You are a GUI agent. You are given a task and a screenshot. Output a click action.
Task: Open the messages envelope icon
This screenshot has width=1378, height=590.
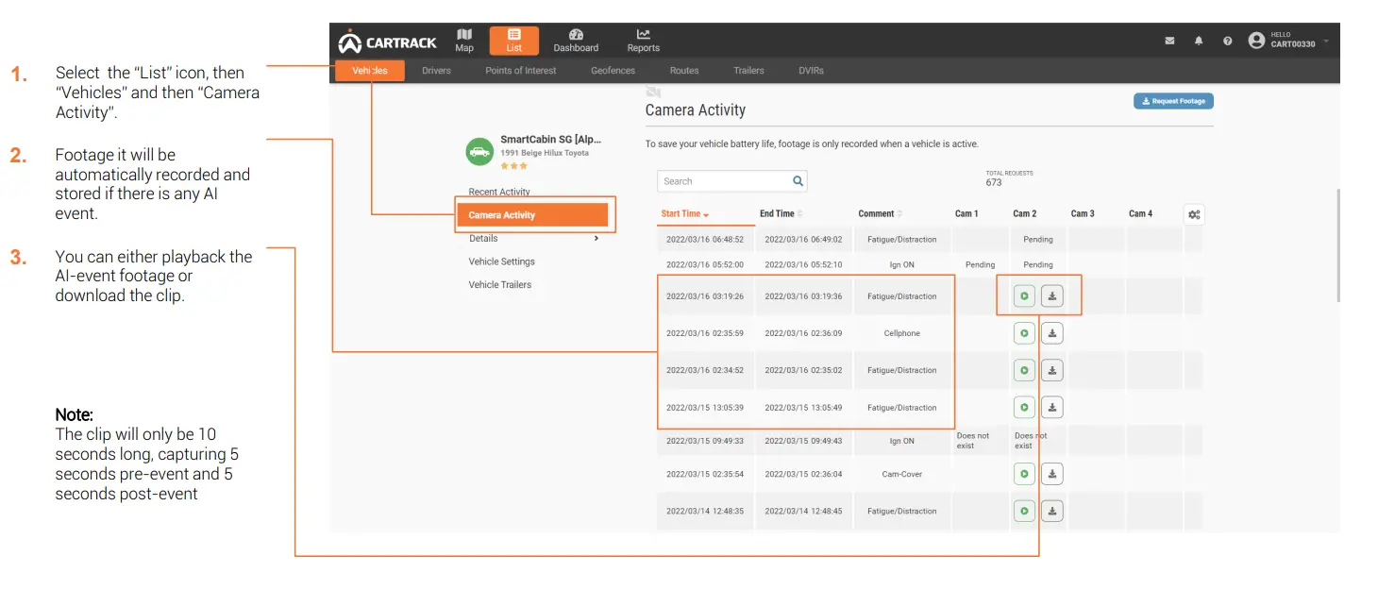[x=1170, y=42]
